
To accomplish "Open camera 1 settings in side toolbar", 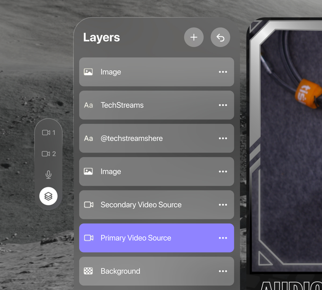I will point(48,133).
